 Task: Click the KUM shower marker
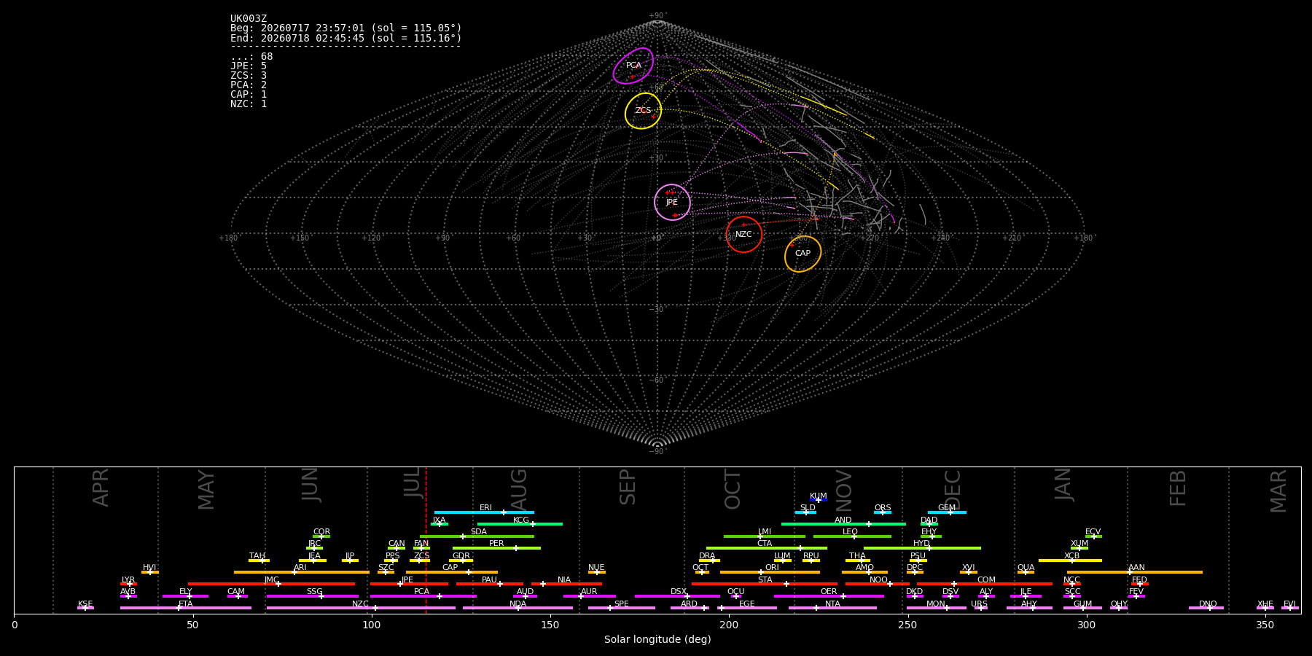(819, 500)
